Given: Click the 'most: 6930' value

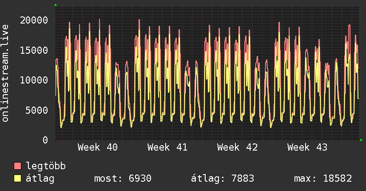Looking at the screenshot, I should (x=123, y=179).
